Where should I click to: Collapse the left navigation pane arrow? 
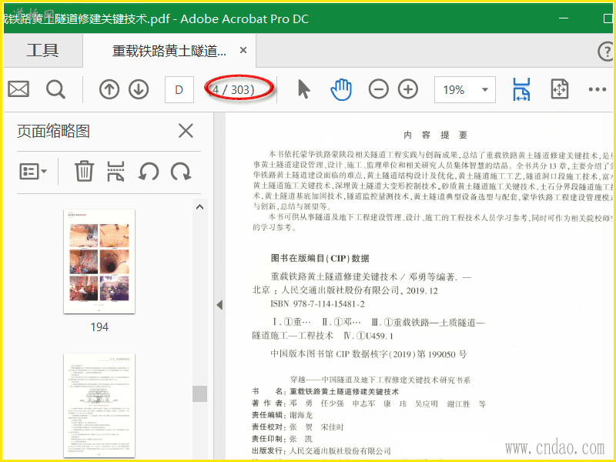[x=219, y=304]
